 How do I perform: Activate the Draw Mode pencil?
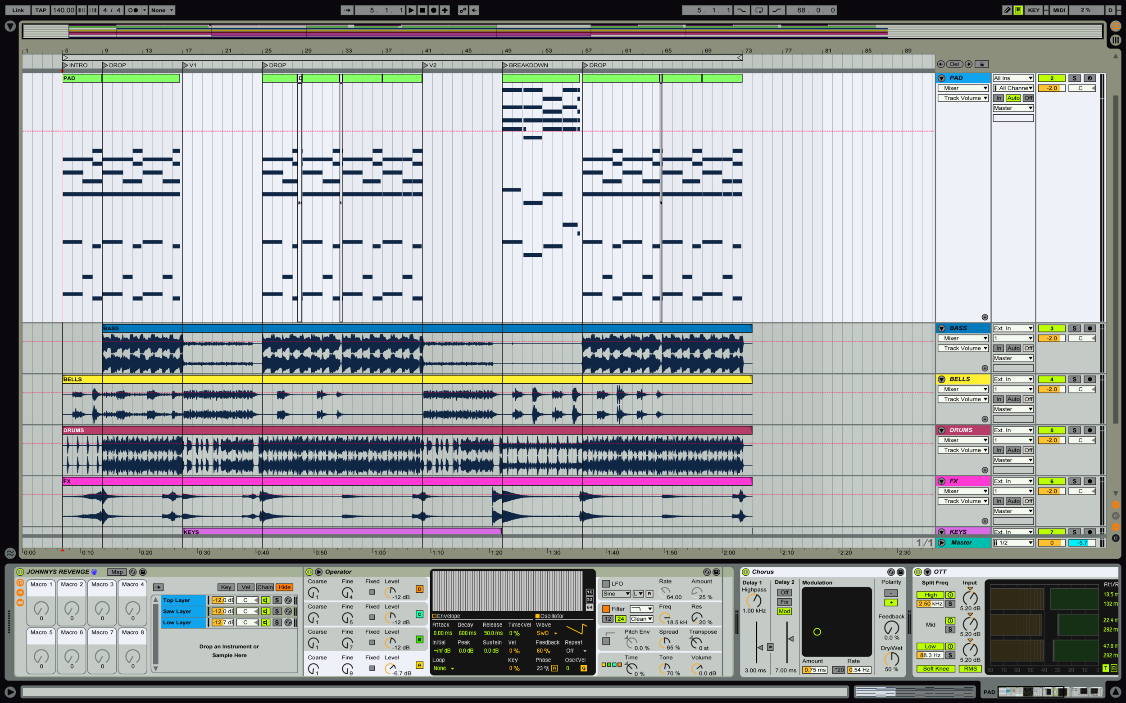point(1006,10)
